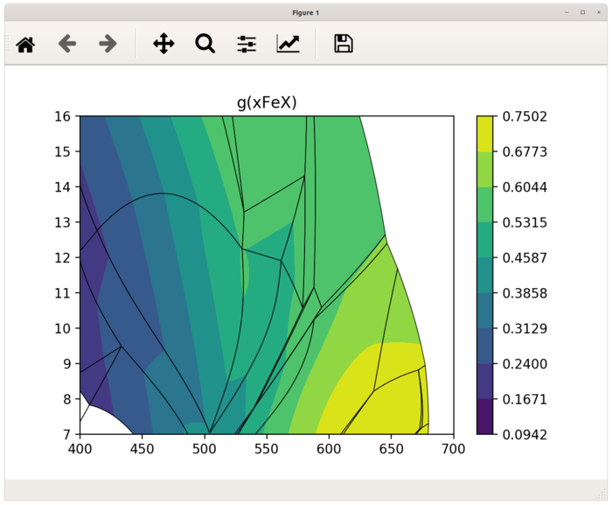Click the y-axis tick label 16
612x505 pixels.
pyautogui.click(x=62, y=116)
